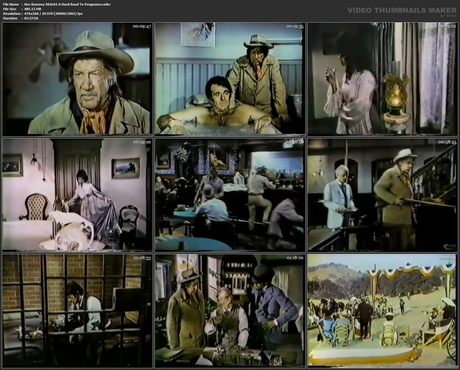Open the thumbnail stamped 00:29:22
The width and height of the screenshot is (460, 370).
click(x=382, y=79)
